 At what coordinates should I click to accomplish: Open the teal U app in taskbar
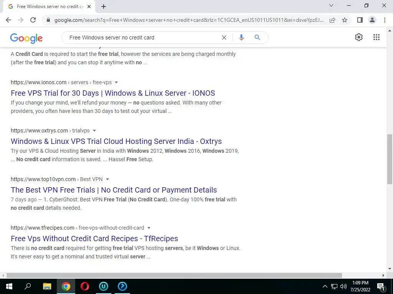(x=104, y=286)
